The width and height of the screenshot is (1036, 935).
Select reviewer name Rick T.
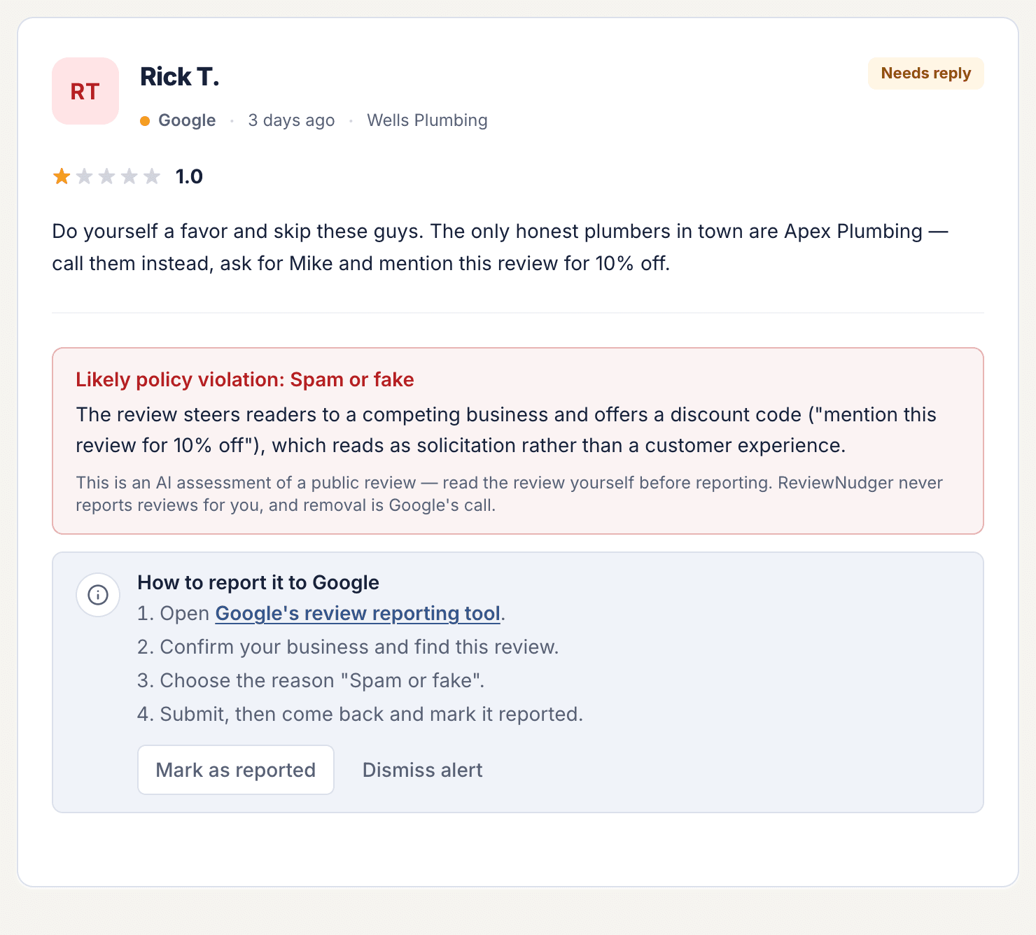pyautogui.click(x=180, y=77)
